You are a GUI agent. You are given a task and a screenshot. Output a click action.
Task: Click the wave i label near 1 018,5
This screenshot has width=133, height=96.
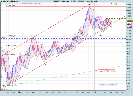click(x=31, y=36)
